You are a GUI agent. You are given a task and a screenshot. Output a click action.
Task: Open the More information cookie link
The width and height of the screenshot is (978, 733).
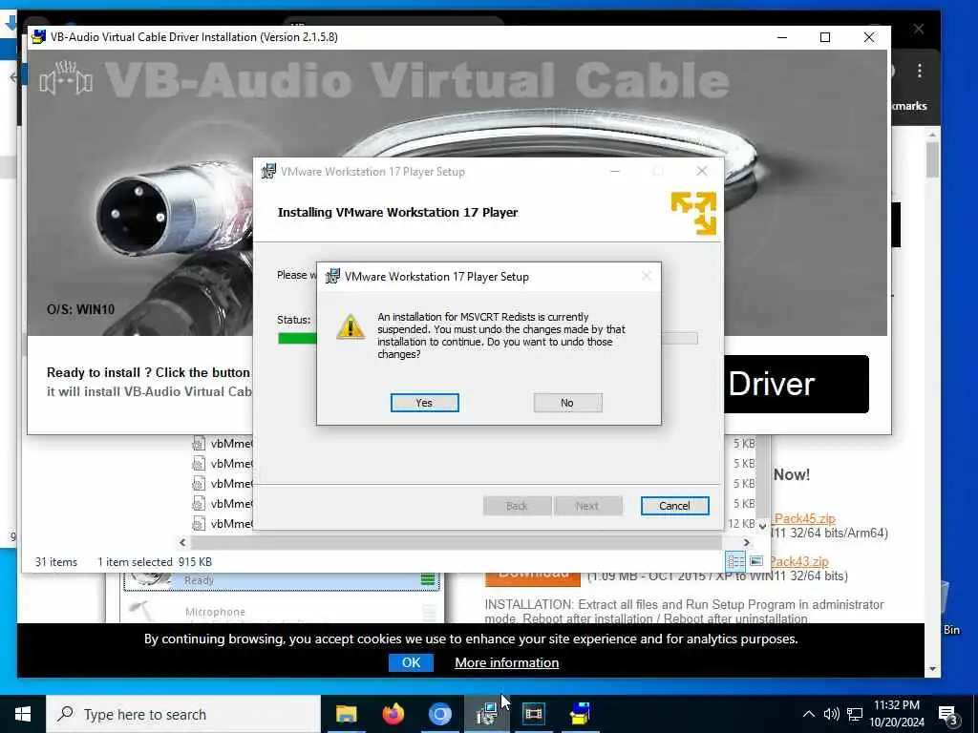[506, 662]
